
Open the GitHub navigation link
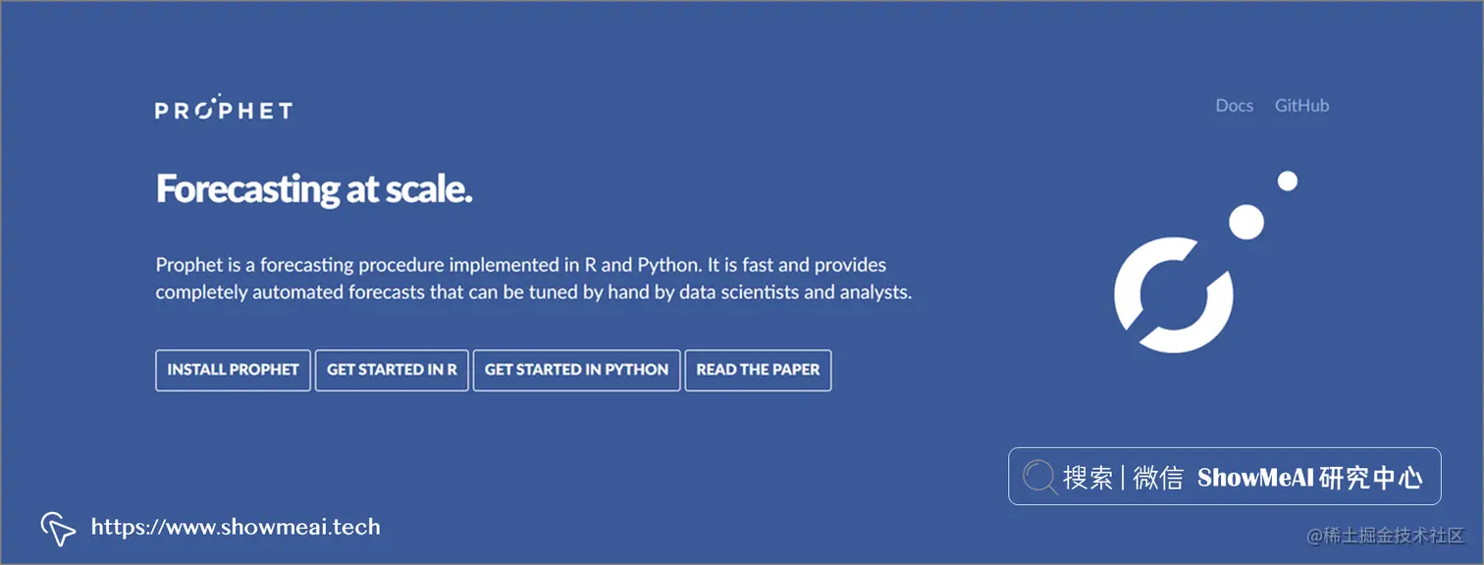1301,106
